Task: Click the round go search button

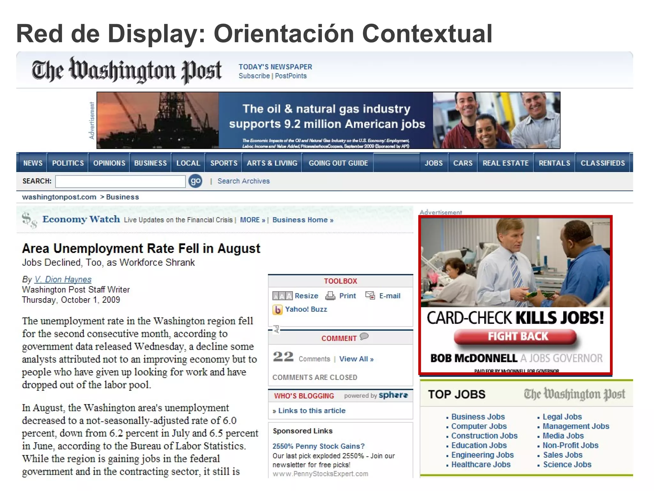Action: coord(195,181)
